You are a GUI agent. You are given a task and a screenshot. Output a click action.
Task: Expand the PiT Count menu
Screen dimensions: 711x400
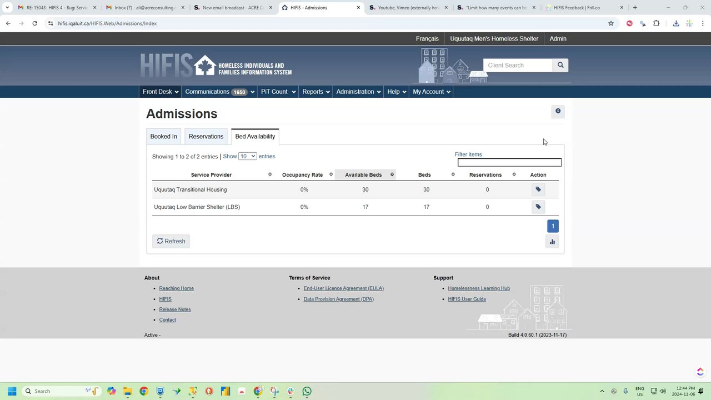pos(278,92)
